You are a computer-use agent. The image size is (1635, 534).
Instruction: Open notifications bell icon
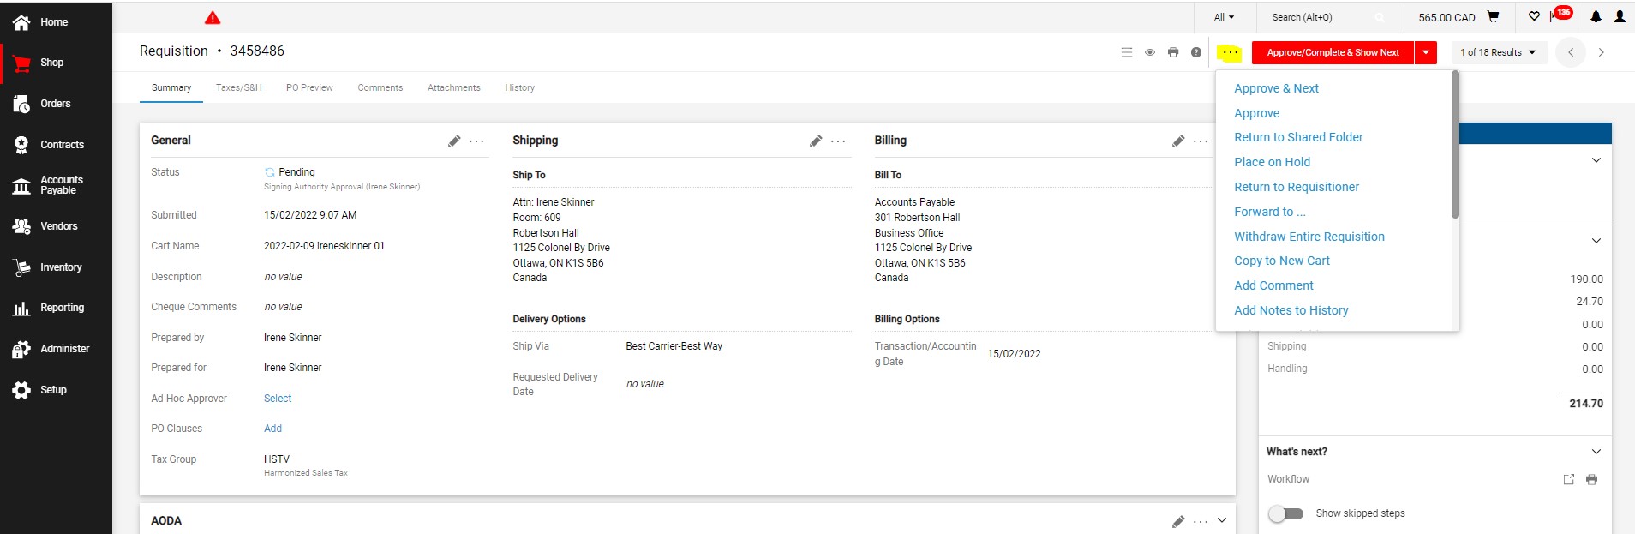(1596, 16)
